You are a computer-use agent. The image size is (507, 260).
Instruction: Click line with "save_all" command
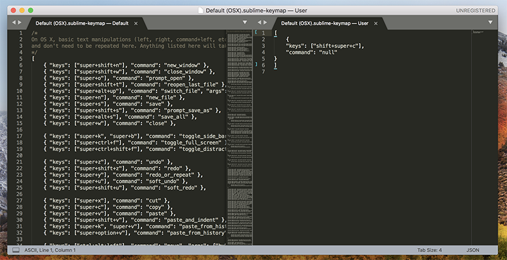(120, 117)
